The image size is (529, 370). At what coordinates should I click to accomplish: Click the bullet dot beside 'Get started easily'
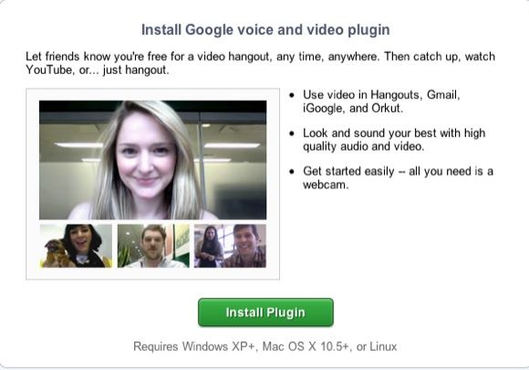[292, 172]
